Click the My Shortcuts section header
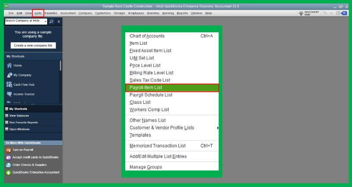352x187 pixels. click(x=33, y=56)
